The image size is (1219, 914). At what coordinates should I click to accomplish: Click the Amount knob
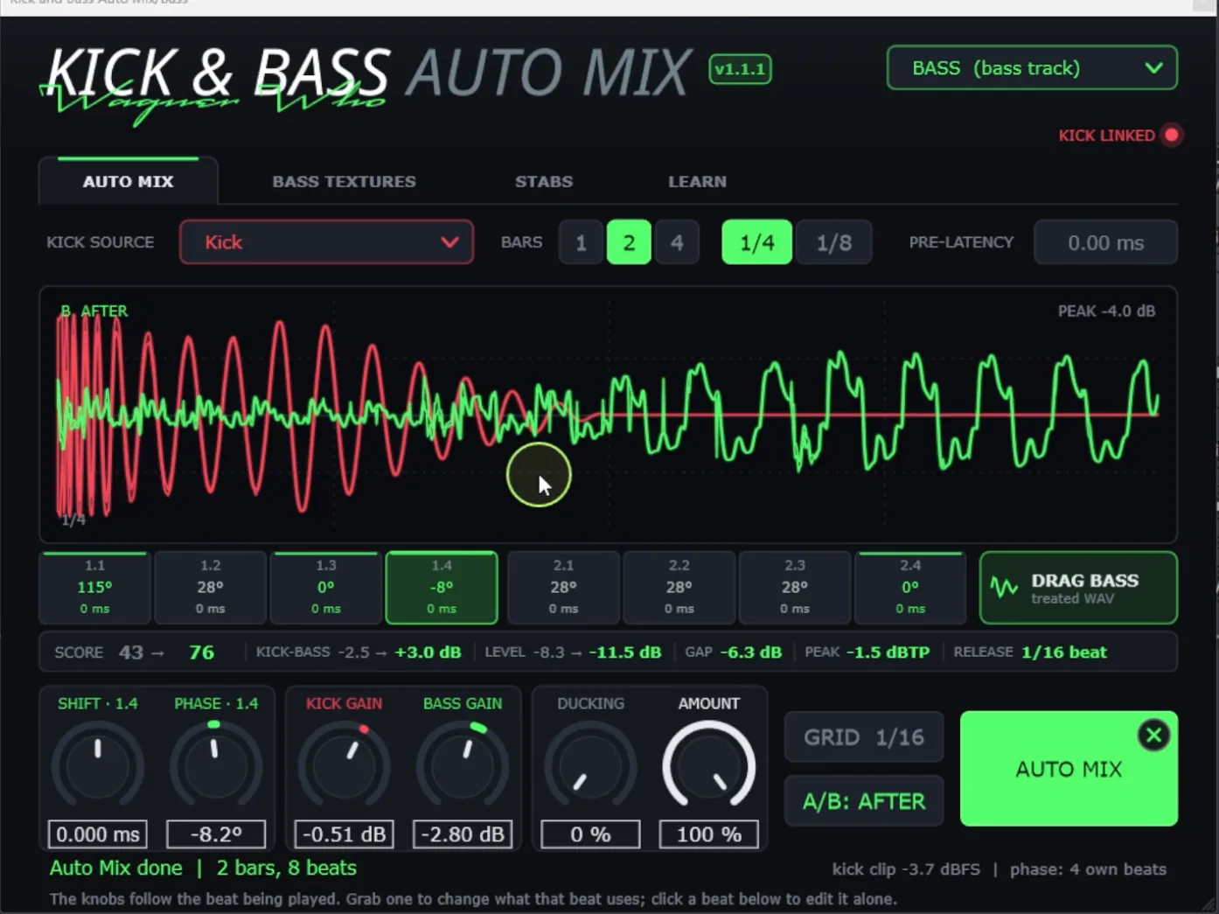pyautogui.click(x=709, y=767)
